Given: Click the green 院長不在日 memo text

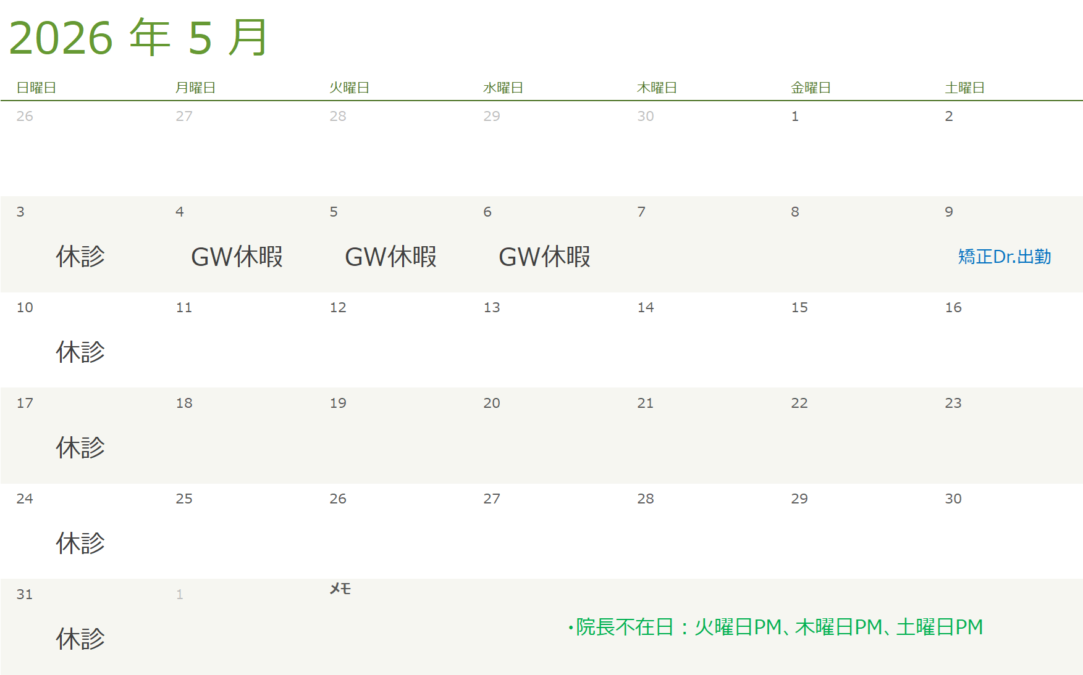Looking at the screenshot, I should (775, 627).
